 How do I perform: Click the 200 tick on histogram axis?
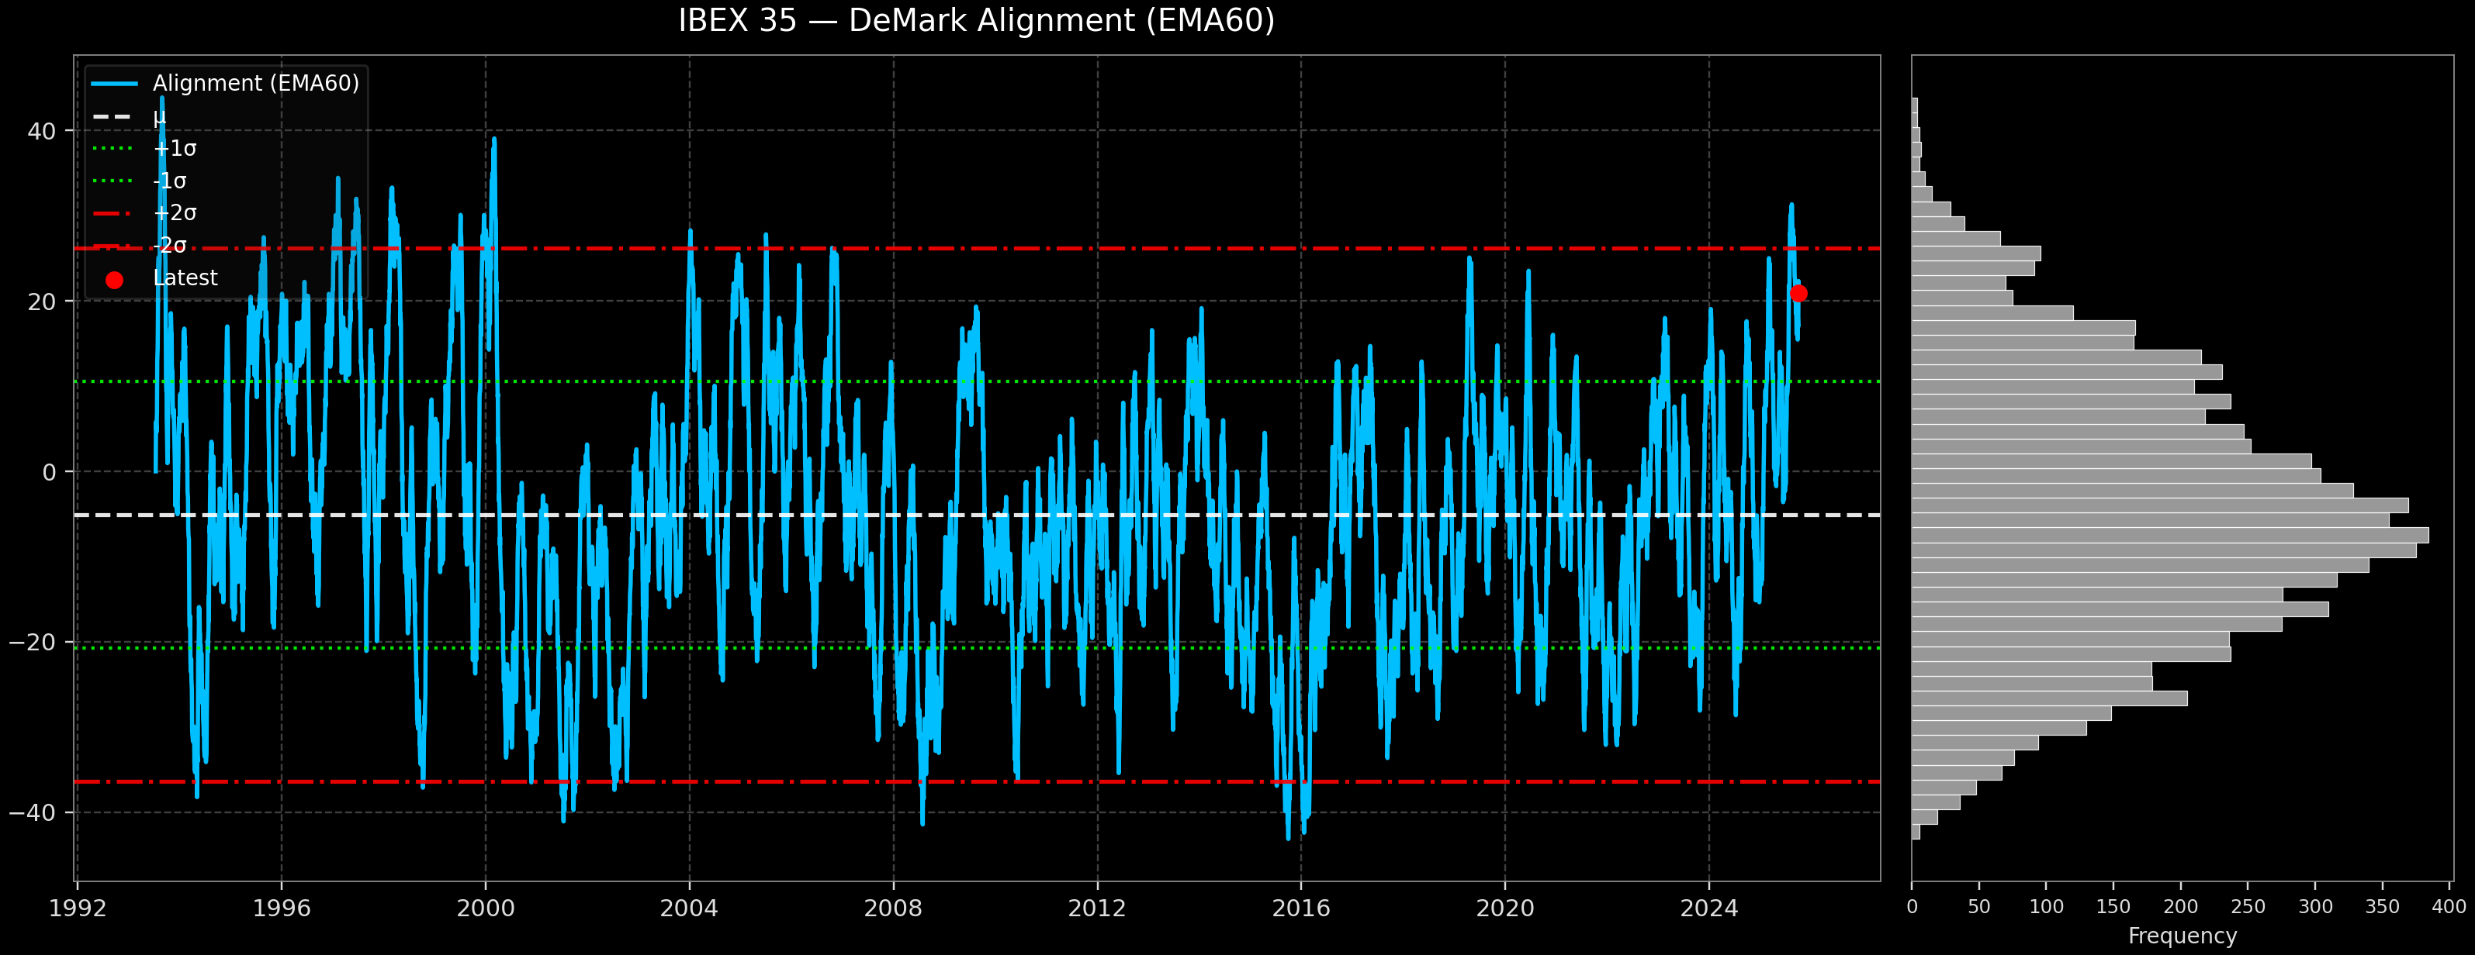click(x=2180, y=907)
